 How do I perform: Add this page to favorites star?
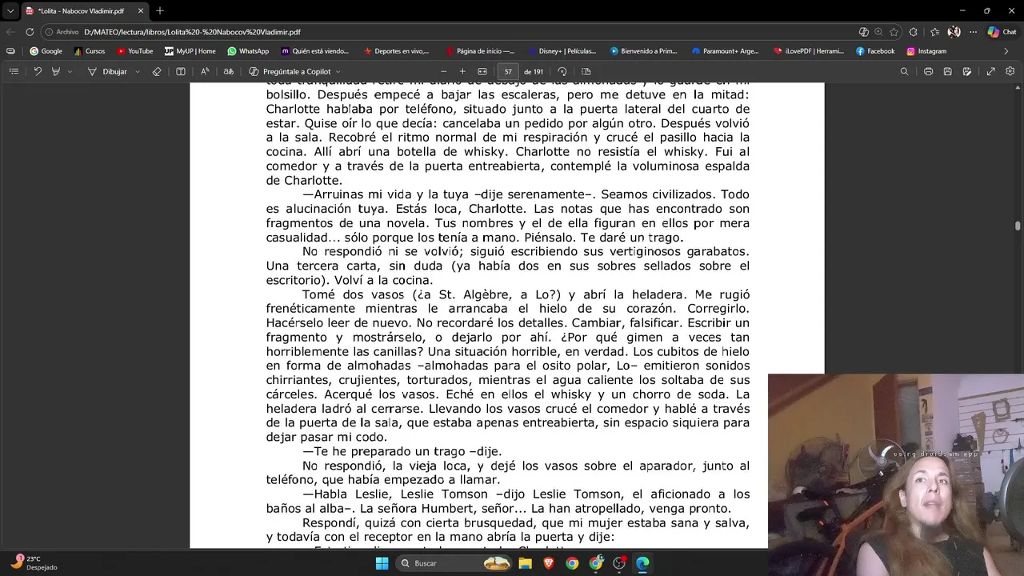[x=894, y=32]
